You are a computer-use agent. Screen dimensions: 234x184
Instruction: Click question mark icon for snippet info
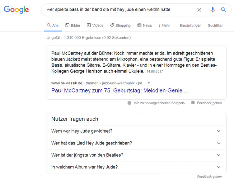pos(129,103)
